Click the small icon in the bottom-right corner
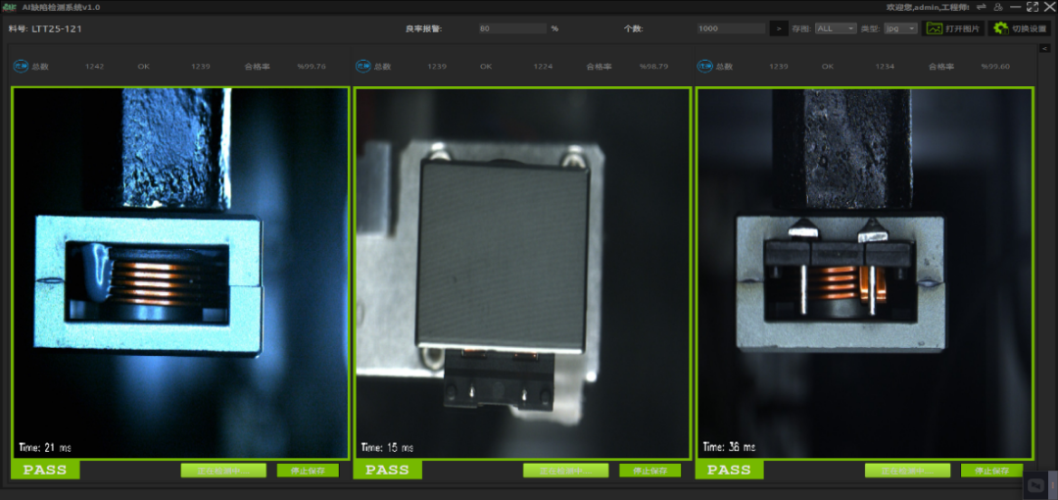The height and width of the screenshot is (500, 1058). [x=1035, y=485]
